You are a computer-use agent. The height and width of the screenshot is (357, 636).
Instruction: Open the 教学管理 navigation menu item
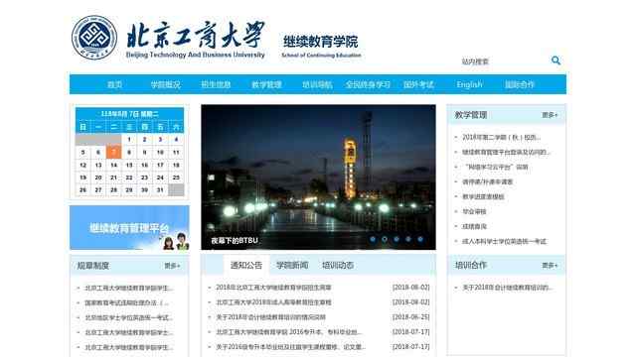pos(266,84)
